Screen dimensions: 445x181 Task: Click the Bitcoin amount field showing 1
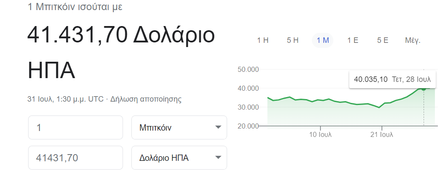point(76,127)
